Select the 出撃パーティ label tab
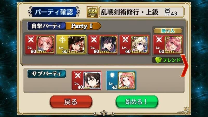 coord(46,26)
